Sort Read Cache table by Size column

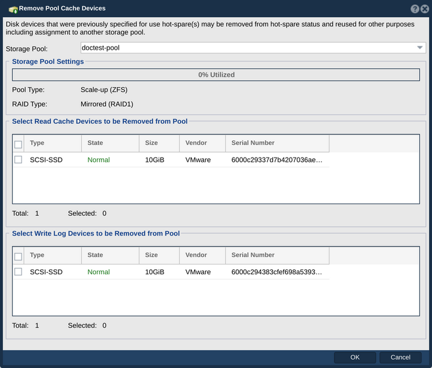[159, 143]
